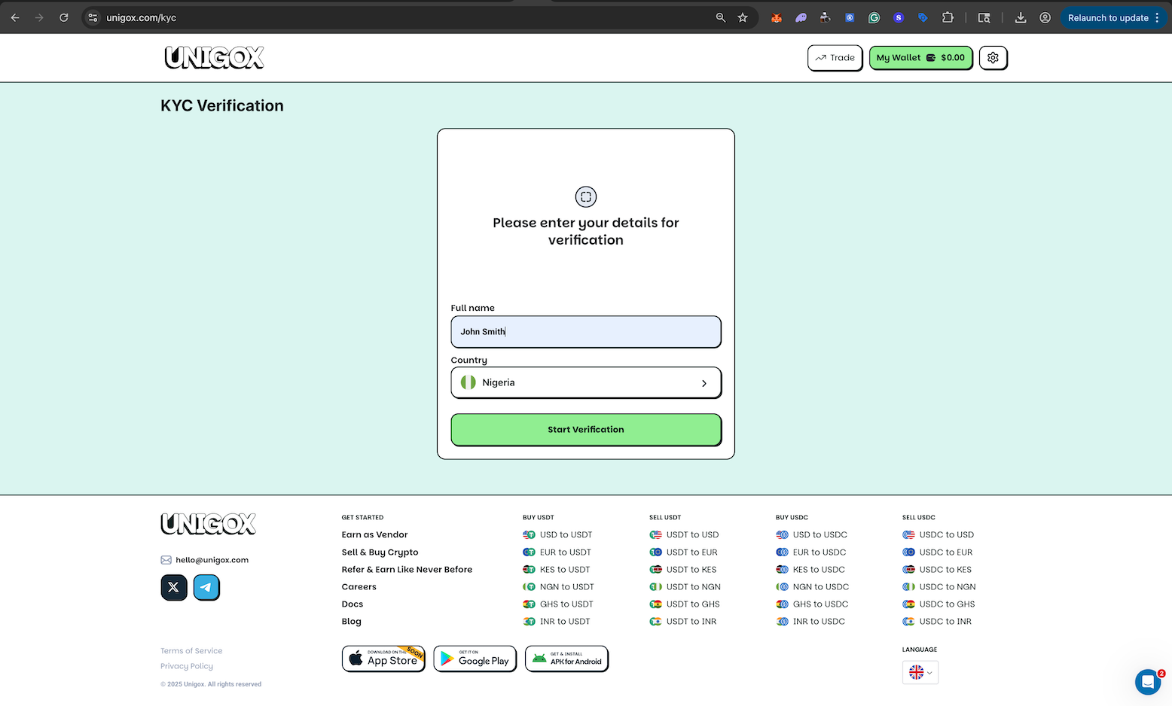
Task: Open the language selector dropdown
Action: [920, 672]
